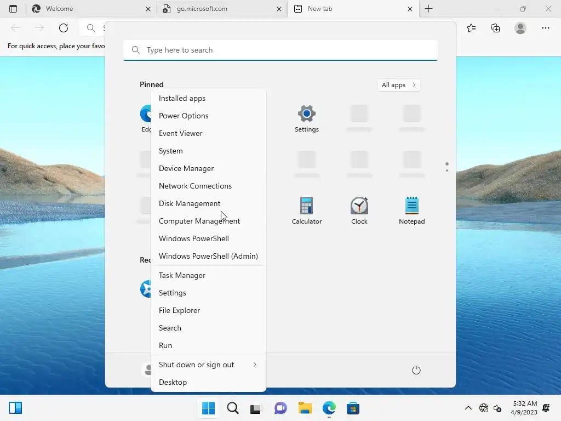The image size is (561, 421).
Task: Open notification bell in the taskbar
Action: (x=546, y=408)
